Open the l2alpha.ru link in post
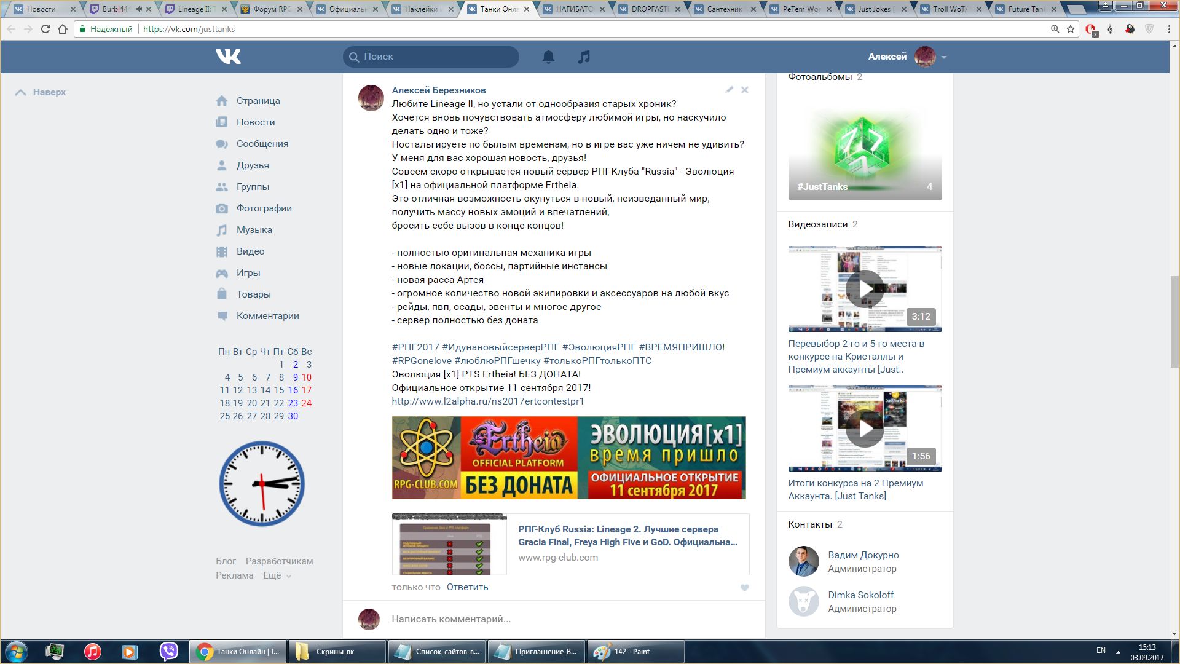 [488, 401]
